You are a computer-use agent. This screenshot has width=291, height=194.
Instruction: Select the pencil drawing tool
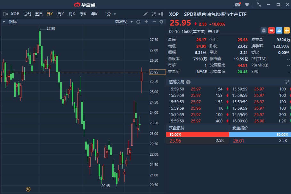coord(145,14)
